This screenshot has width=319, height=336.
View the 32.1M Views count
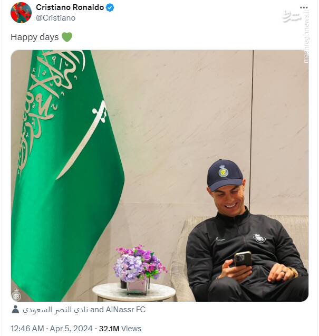[x=120, y=329]
